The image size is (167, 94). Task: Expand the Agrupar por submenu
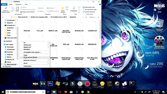(x=35, y=47)
